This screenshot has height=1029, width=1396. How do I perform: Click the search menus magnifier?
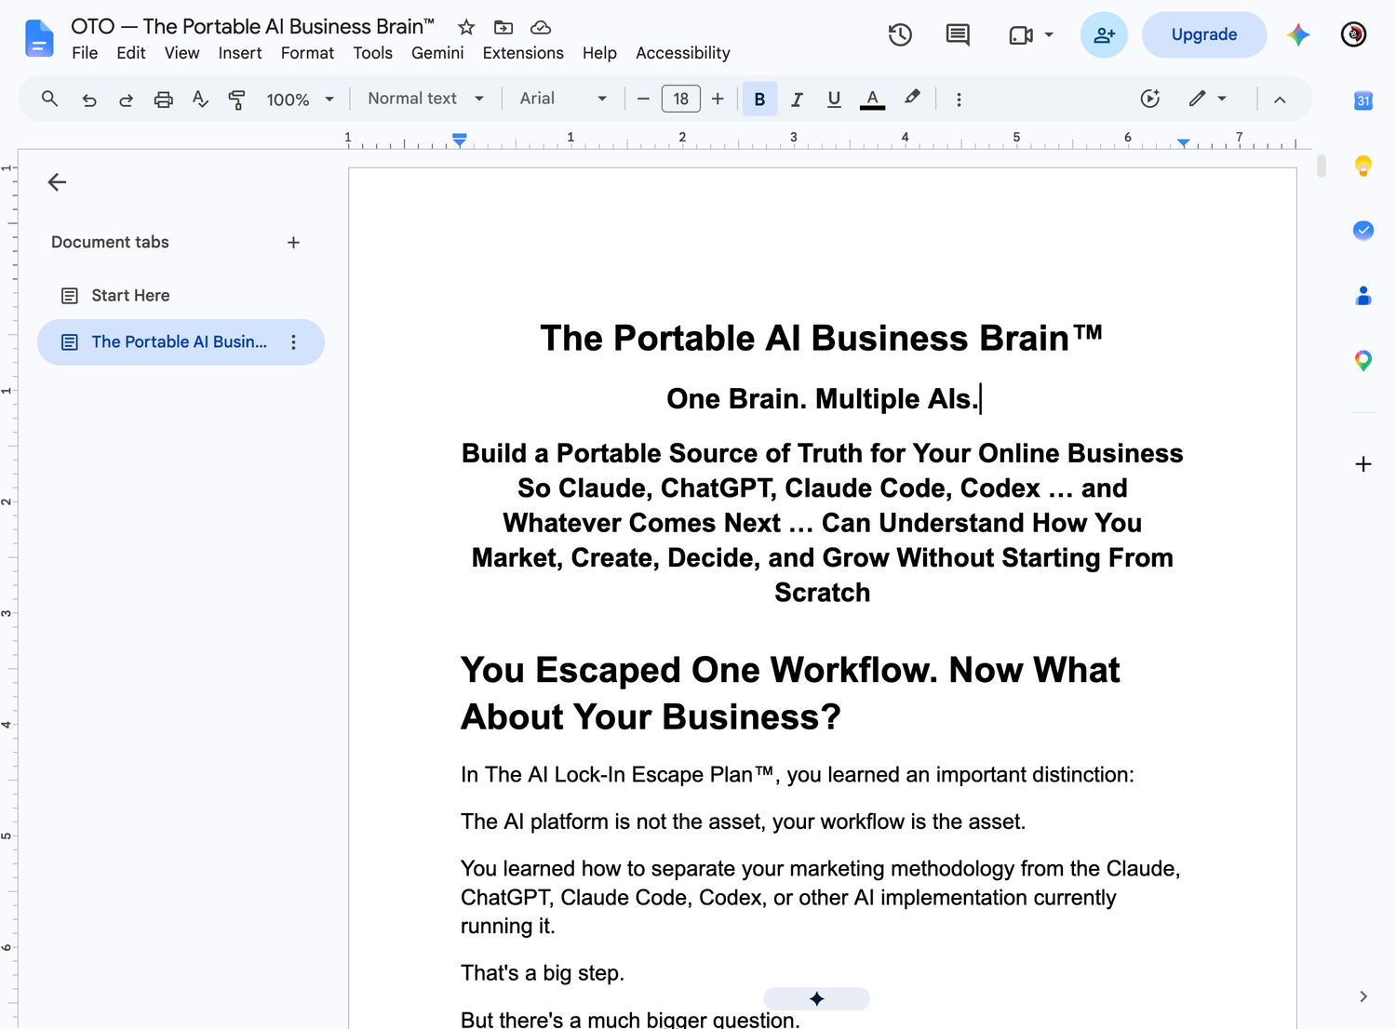pyautogui.click(x=50, y=99)
